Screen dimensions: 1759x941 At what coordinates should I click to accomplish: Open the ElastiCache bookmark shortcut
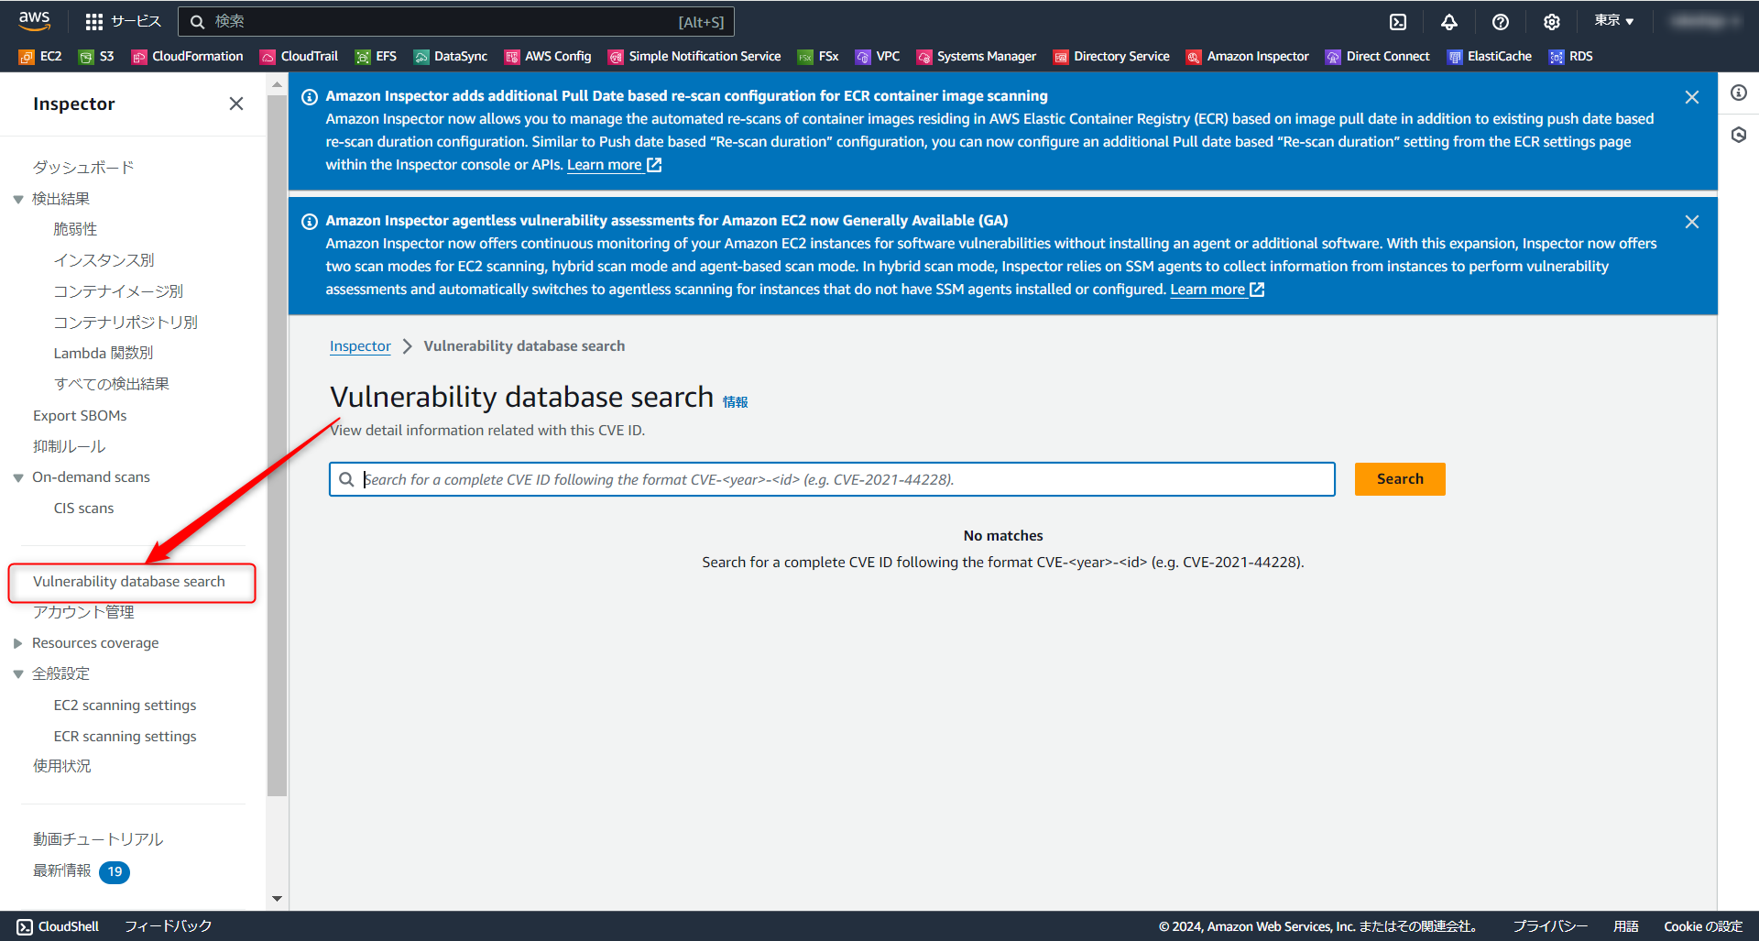pos(1490,57)
